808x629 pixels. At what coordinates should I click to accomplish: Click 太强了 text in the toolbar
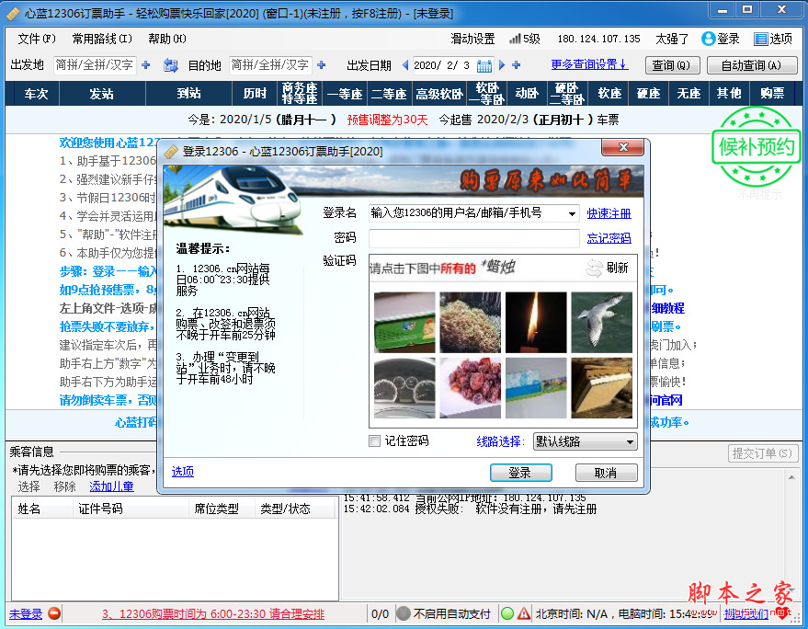pyautogui.click(x=672, y=39)
